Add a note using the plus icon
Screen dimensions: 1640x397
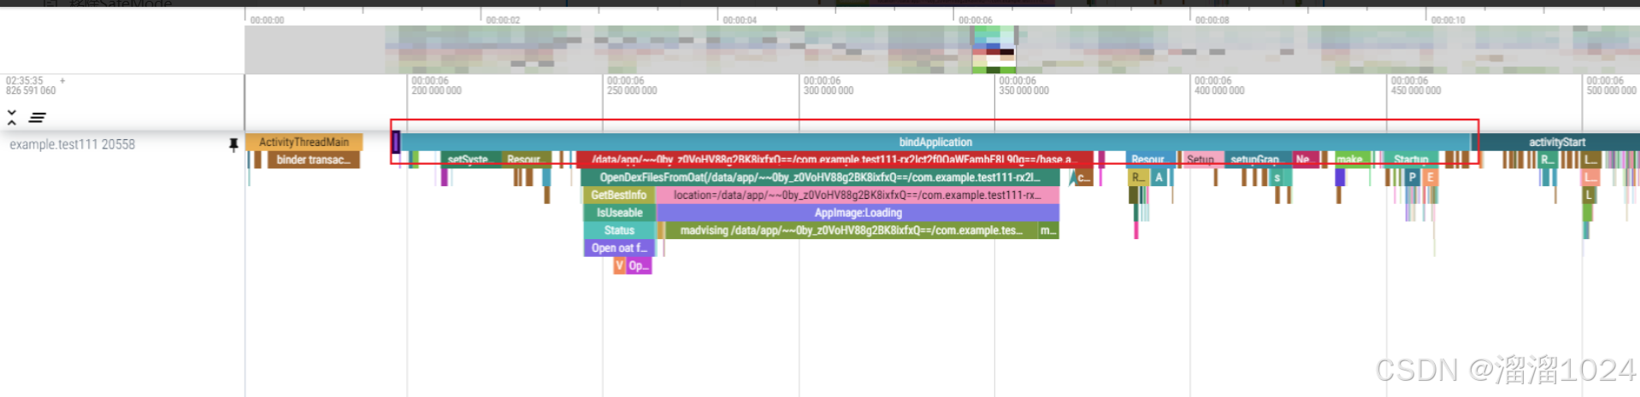[62, 81]
